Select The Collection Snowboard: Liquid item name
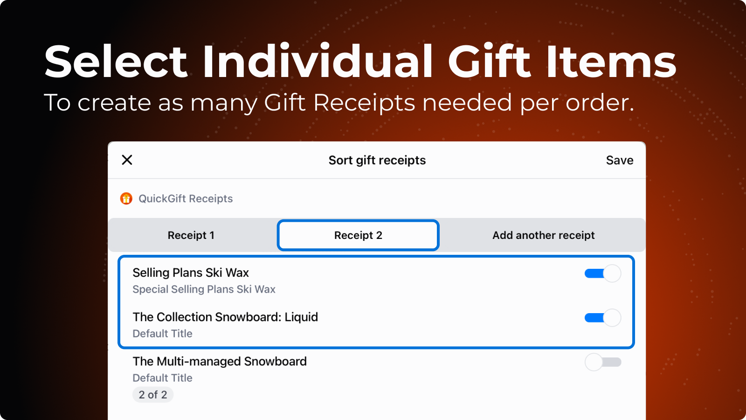 coord(225,317)
